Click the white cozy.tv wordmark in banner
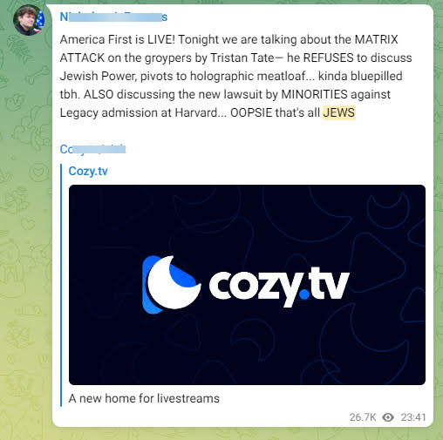Screen dimensions: 443x440 coord(279,287)
